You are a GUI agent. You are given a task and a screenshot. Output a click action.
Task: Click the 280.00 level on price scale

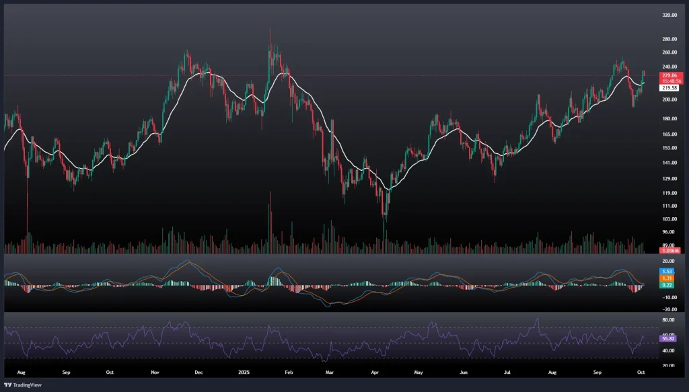651,40
